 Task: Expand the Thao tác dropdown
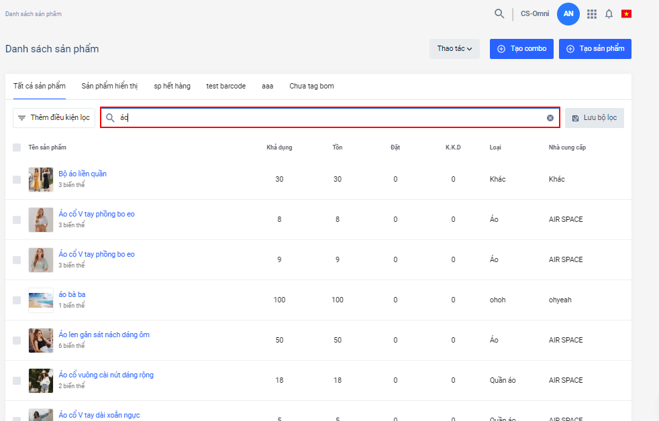tap(454, 49)
